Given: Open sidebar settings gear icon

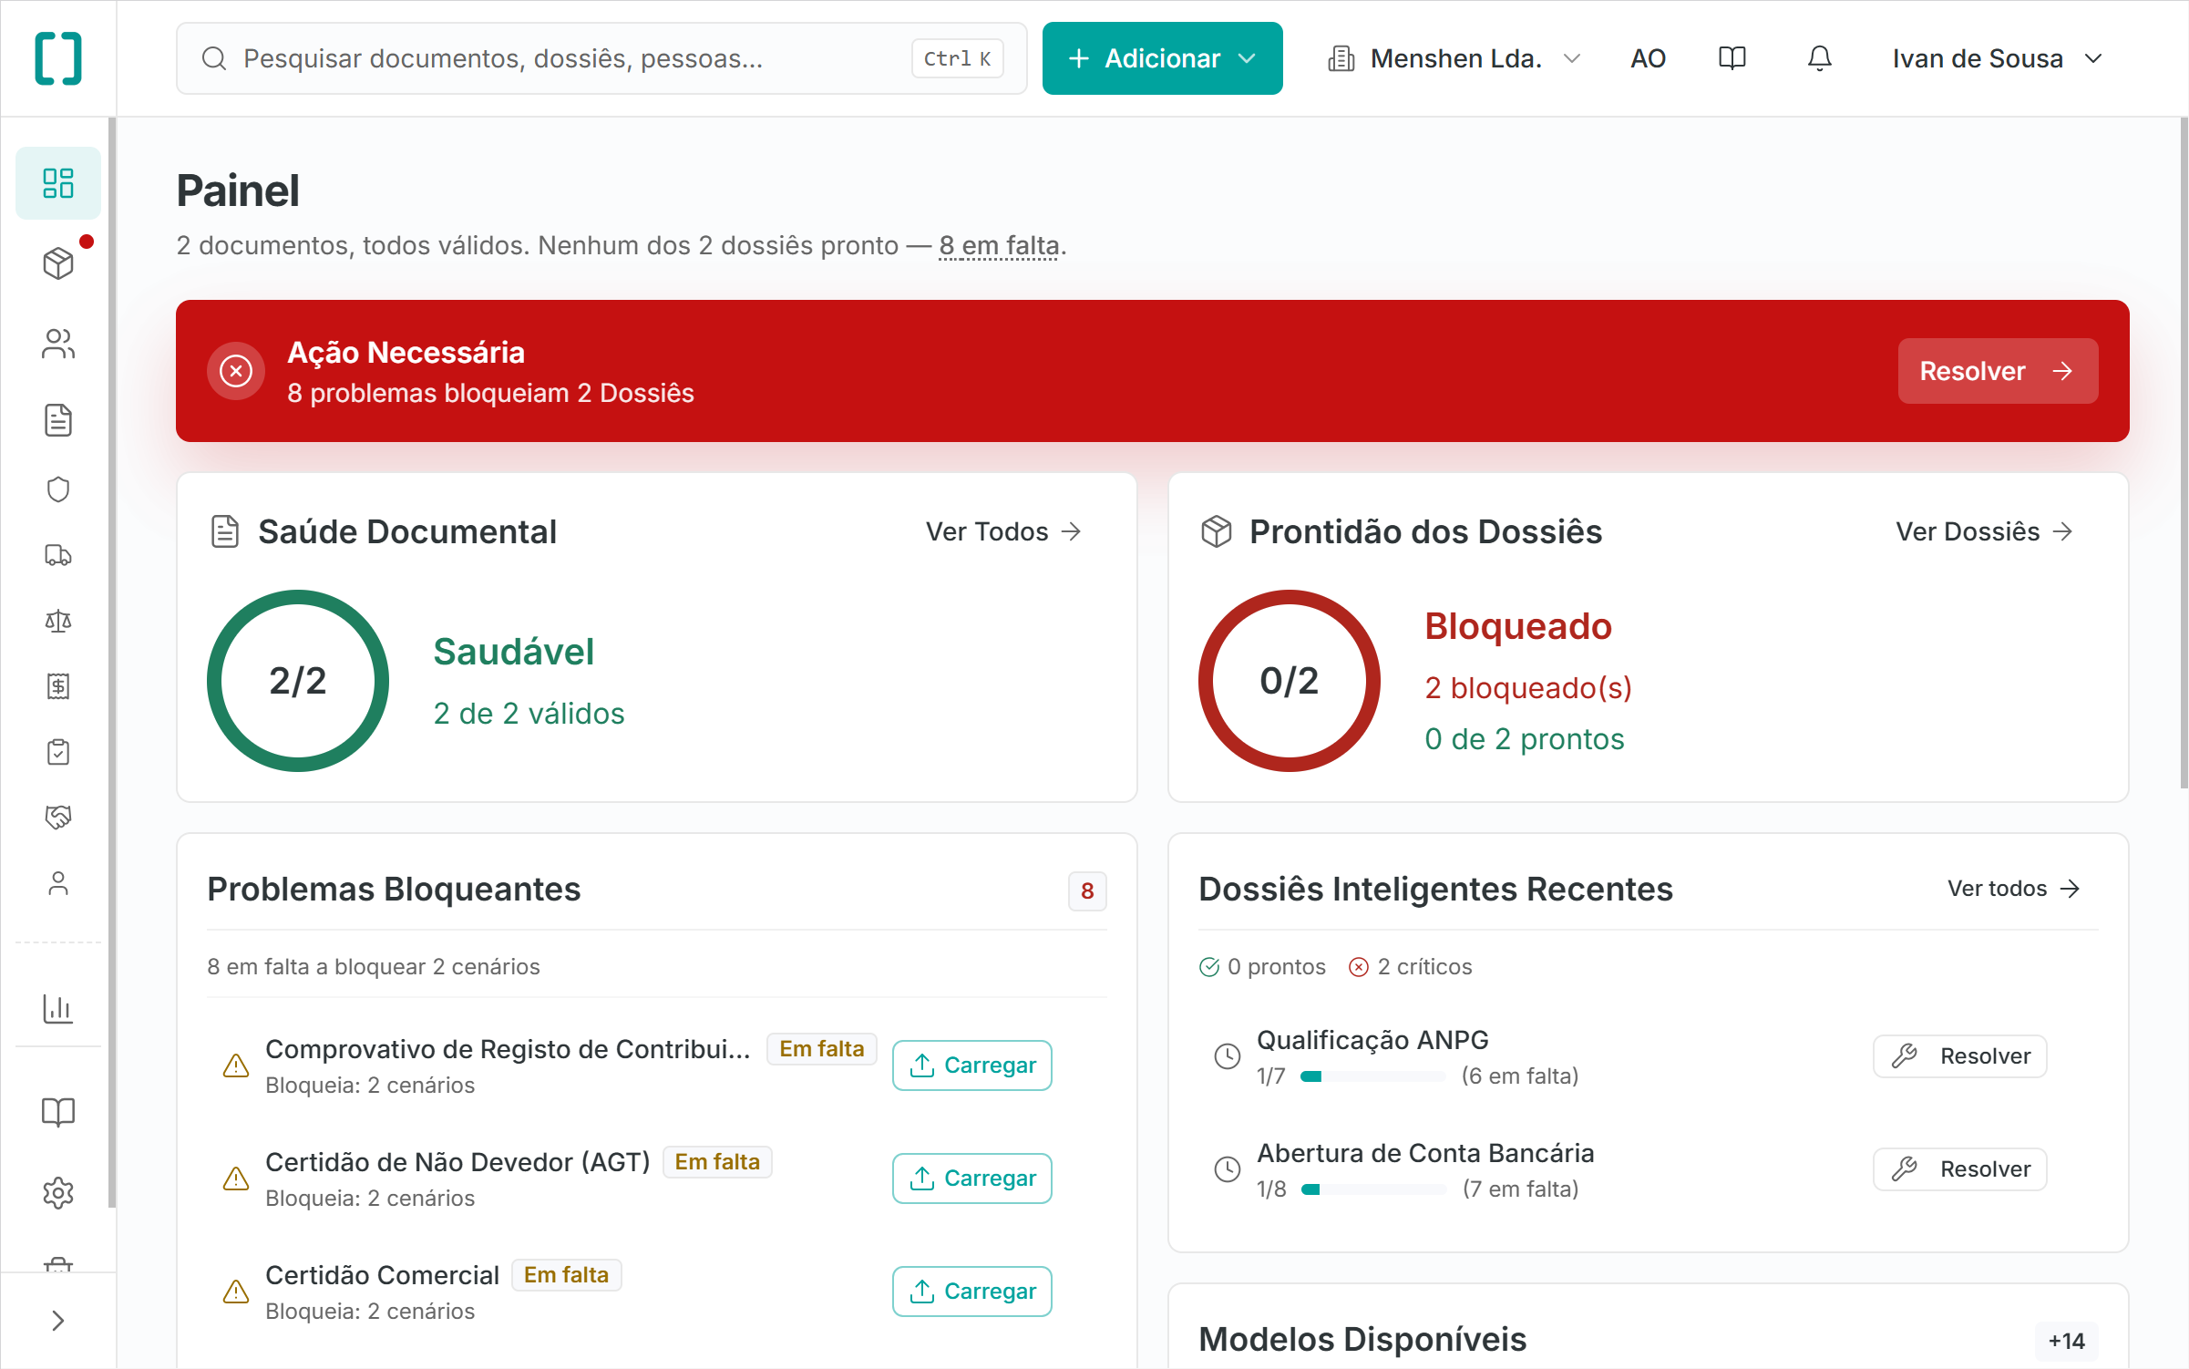Looking at the screenshot, I should tap(58, 1192).
